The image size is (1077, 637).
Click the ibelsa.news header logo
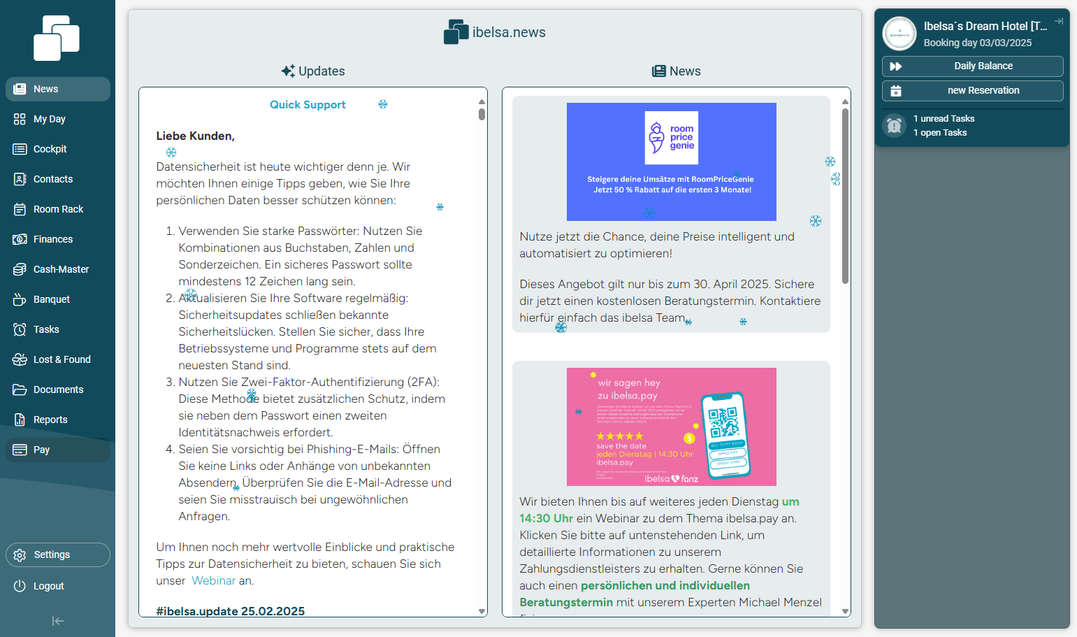tap(456, 32)
